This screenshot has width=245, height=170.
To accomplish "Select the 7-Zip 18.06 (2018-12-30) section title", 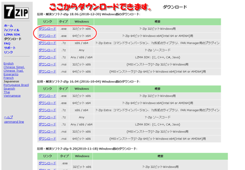I will pyautogui.click(x=89, y=14).
